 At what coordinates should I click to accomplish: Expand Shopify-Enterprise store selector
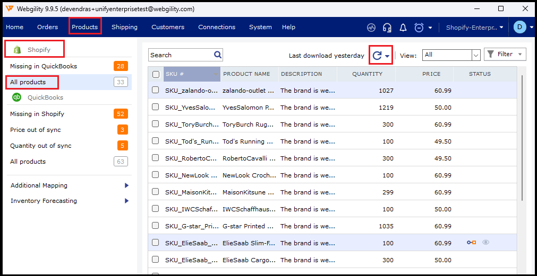(x=474, y=28)
